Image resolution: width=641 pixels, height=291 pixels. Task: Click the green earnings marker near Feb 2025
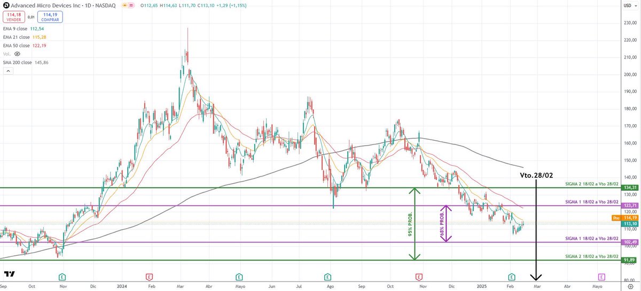tap(512, 277)
